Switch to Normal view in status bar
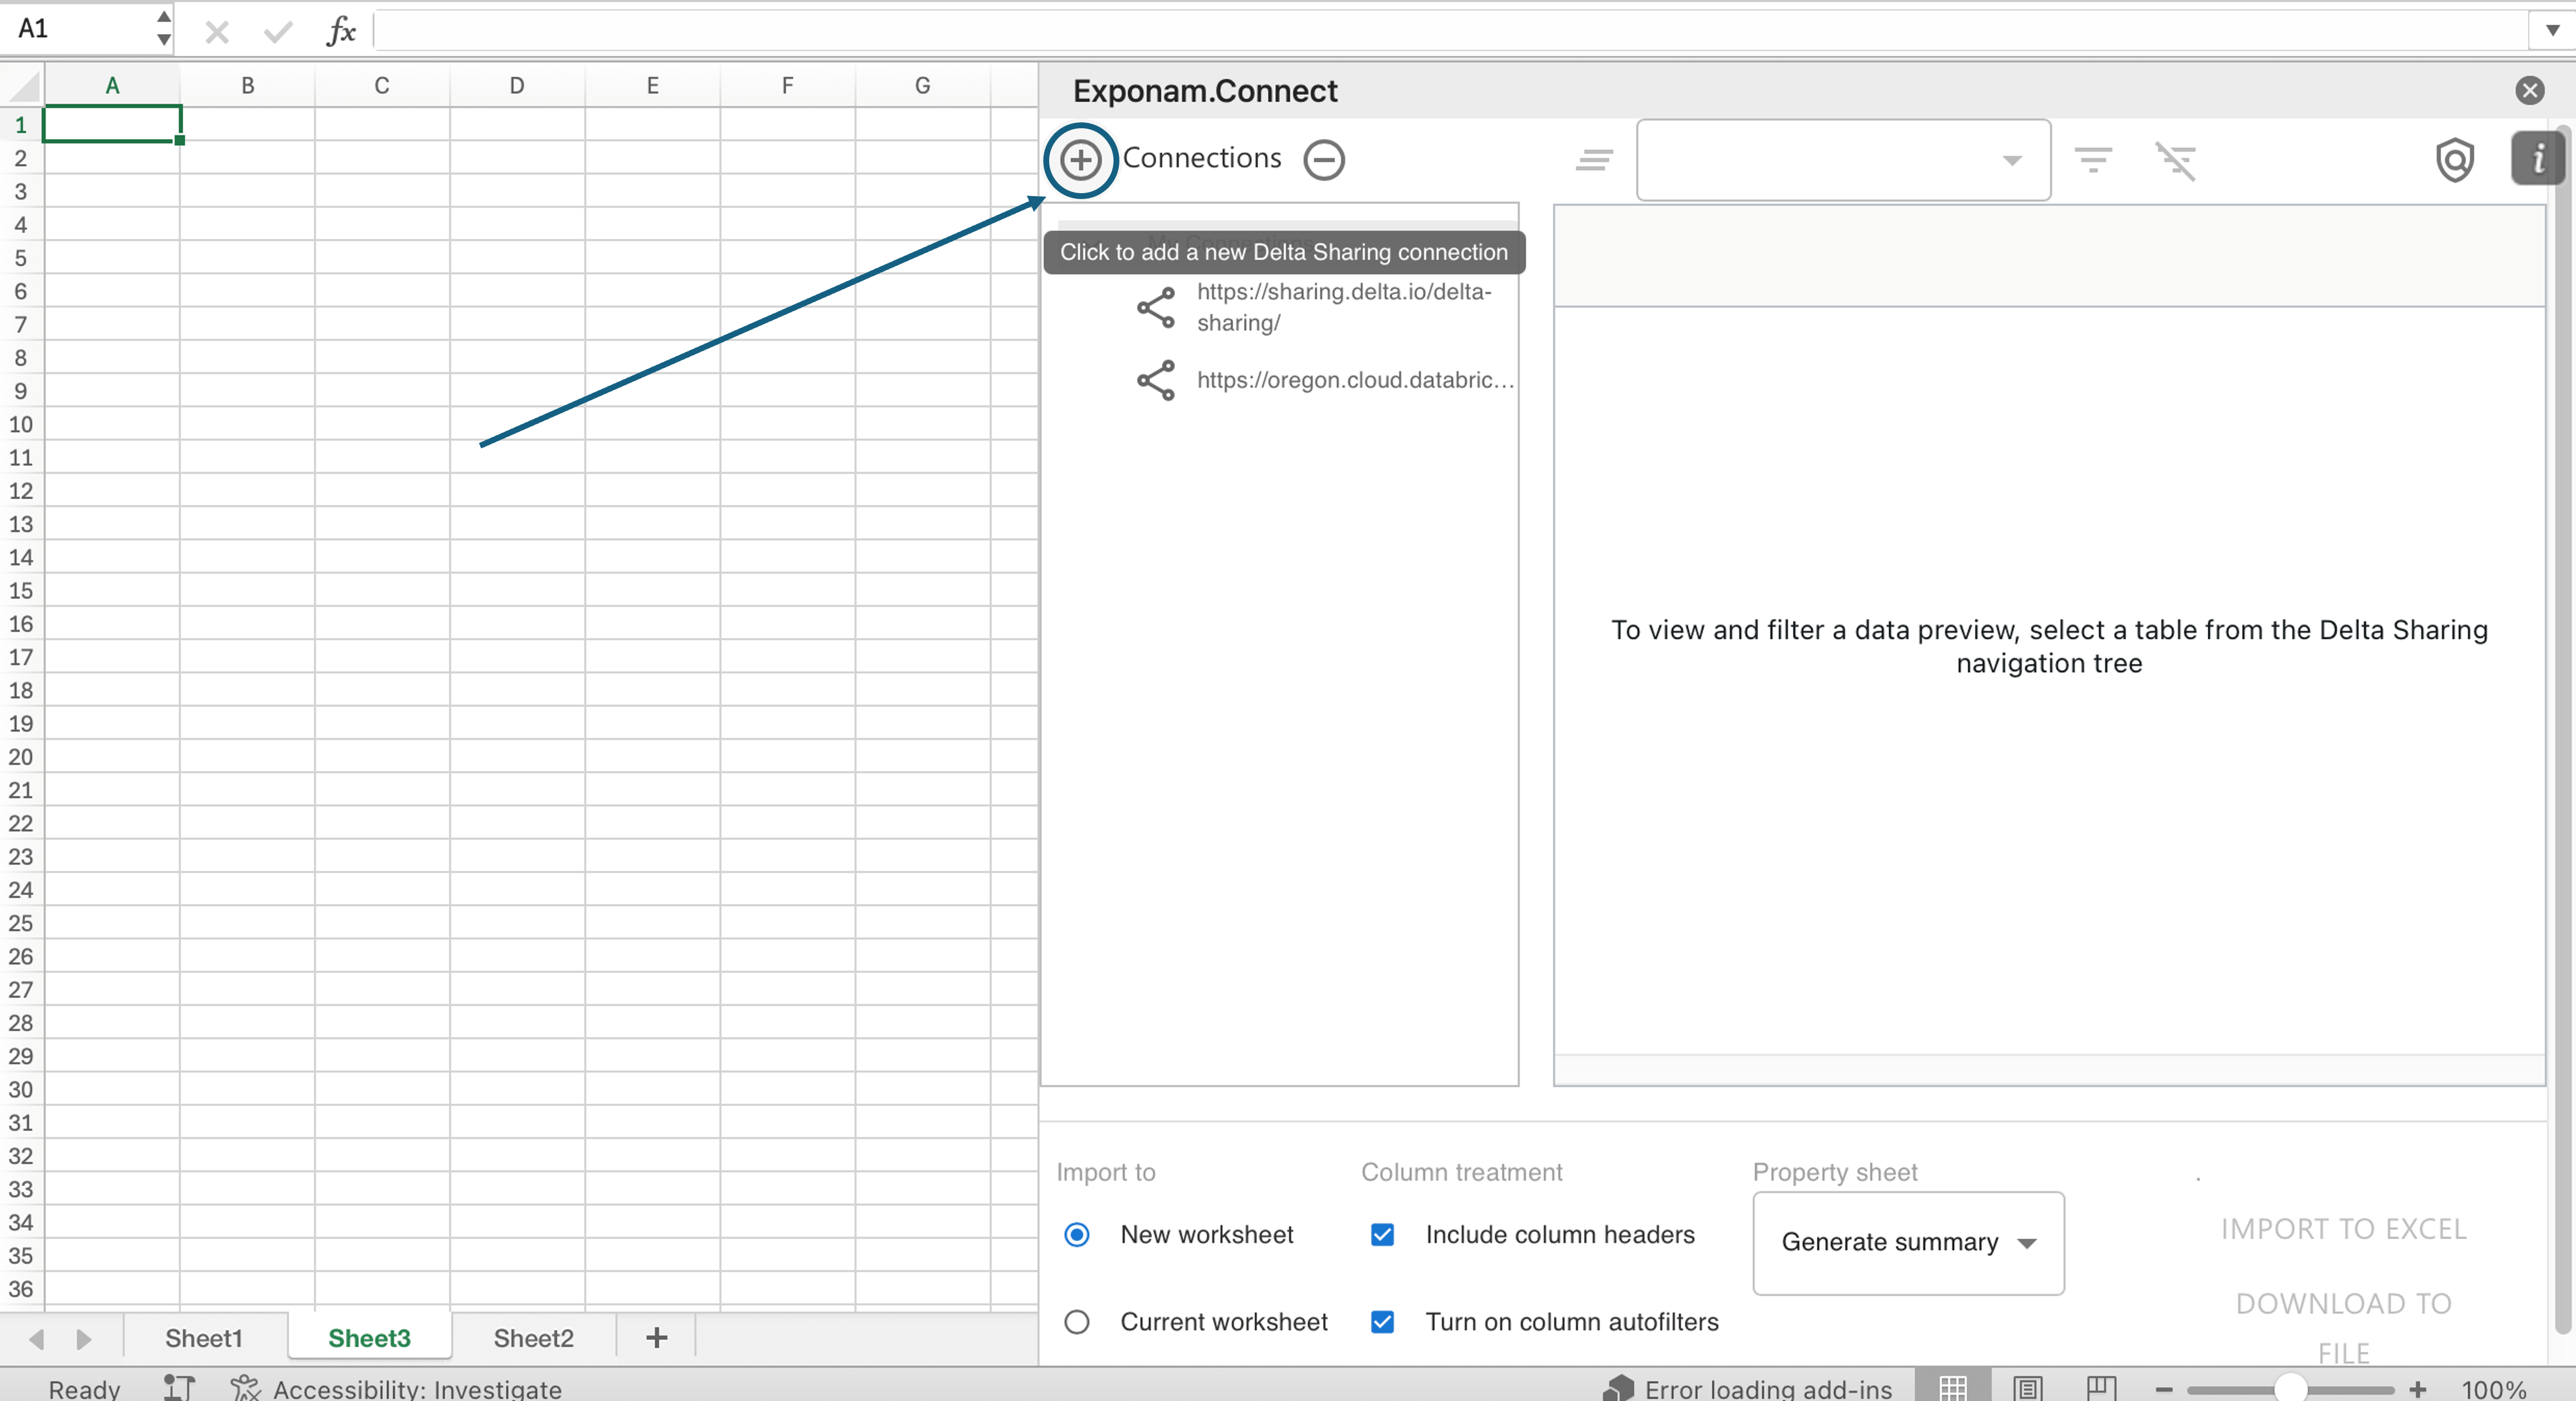Image resolution: width=2576 pixels, height=1401 pixels. (1952, 1387)
